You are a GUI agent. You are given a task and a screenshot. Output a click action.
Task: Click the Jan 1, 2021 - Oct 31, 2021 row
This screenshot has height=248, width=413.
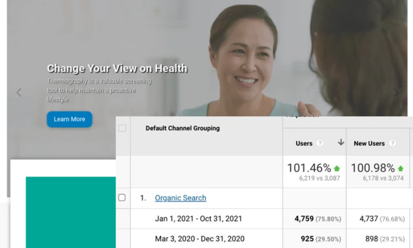coord(198,219)
